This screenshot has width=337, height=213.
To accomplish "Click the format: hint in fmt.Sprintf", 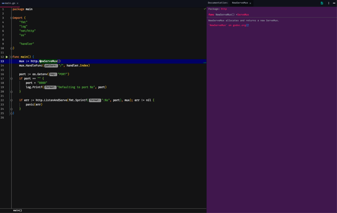I will (x=95, y=100).
